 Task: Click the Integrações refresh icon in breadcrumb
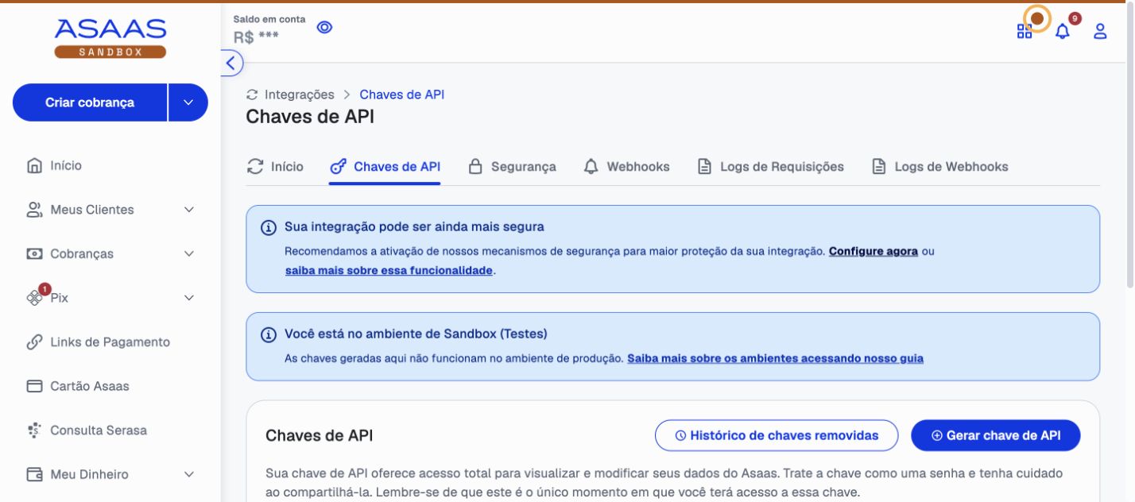coord(252,95)
